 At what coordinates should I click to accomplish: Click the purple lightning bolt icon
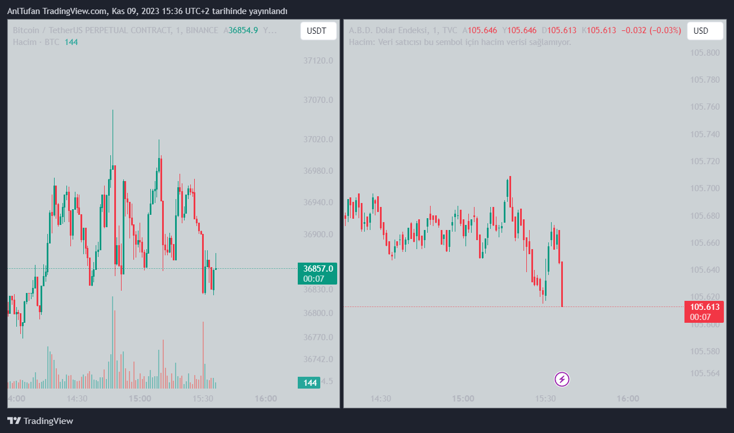point(562,380)
